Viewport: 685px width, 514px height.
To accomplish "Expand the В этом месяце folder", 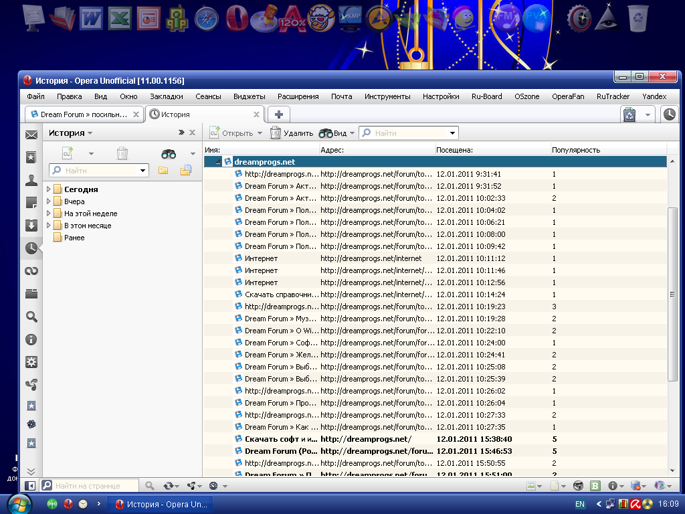I will [x=48, y=226].
